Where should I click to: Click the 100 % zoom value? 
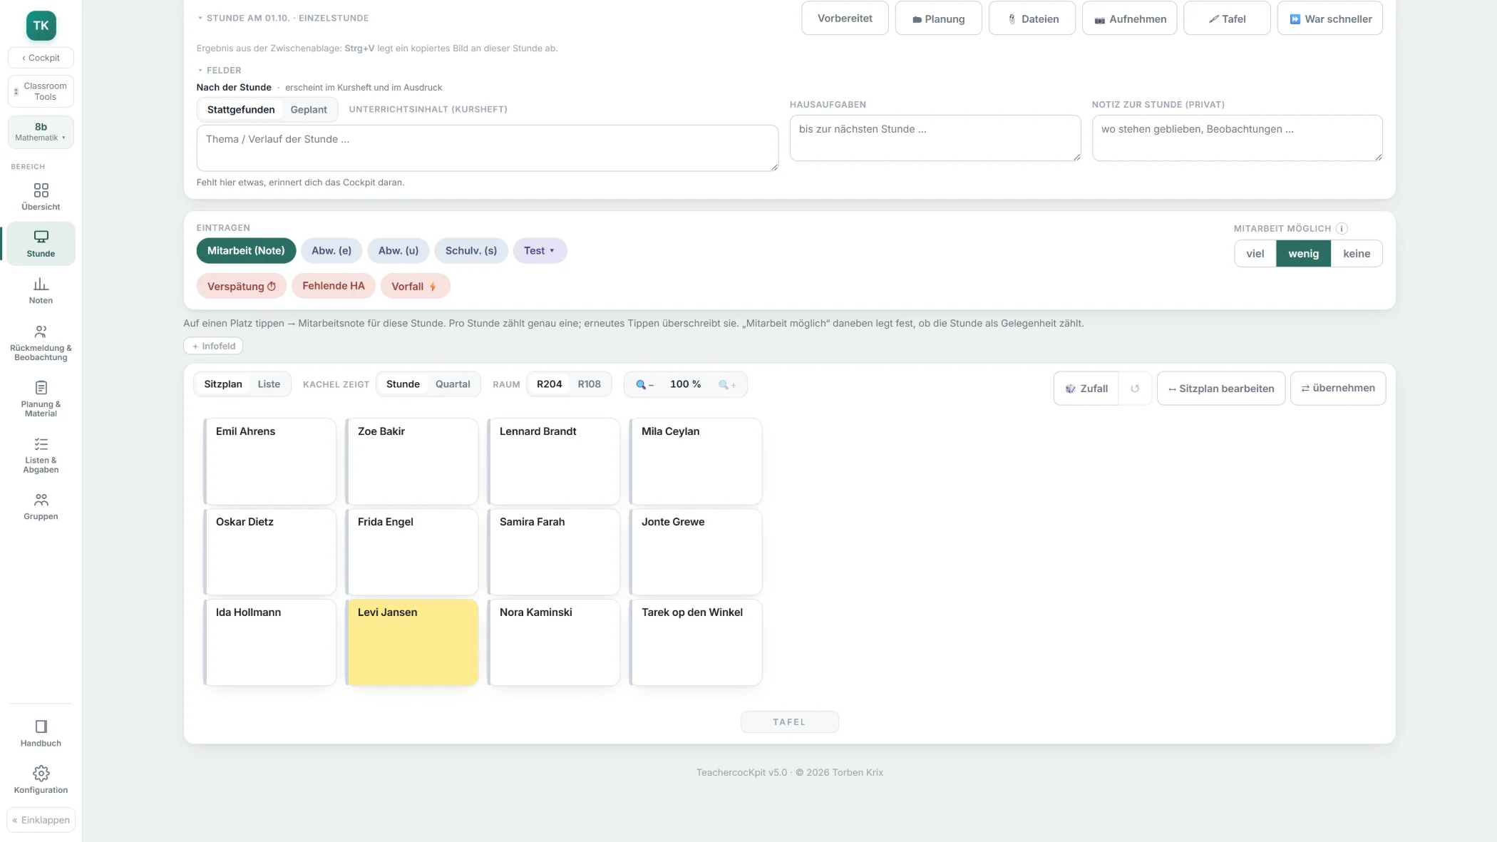click(685, 384)
